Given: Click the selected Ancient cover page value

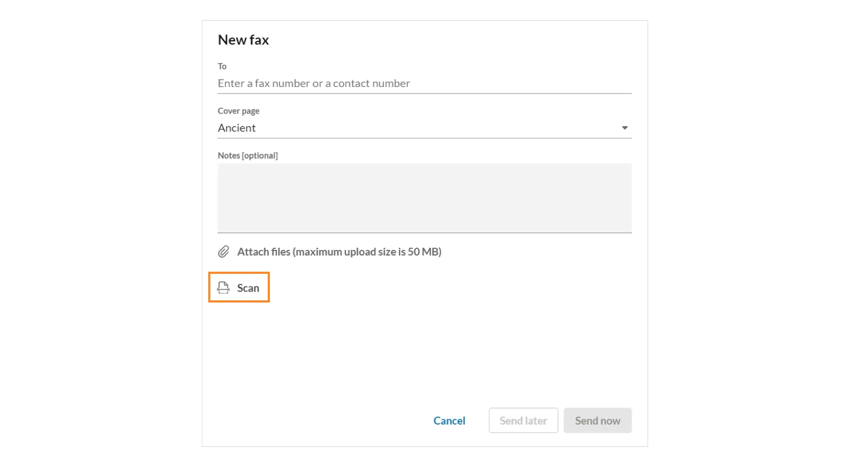Looking at the screenshot, I should pyautogui.click(x=237, y=128).
